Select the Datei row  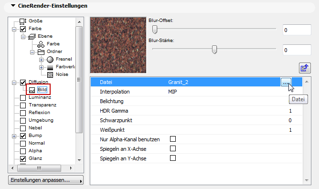[x=196, y=82]
